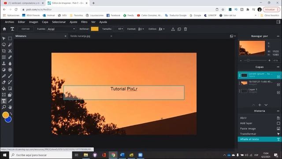The image size is (282, 159).
Task: Toggle options on the Lorem ipsum text layer
Action: click(278, 76)
